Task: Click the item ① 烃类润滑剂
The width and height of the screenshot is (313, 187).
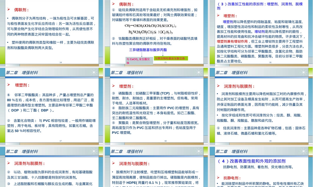Action: (228, 128)
